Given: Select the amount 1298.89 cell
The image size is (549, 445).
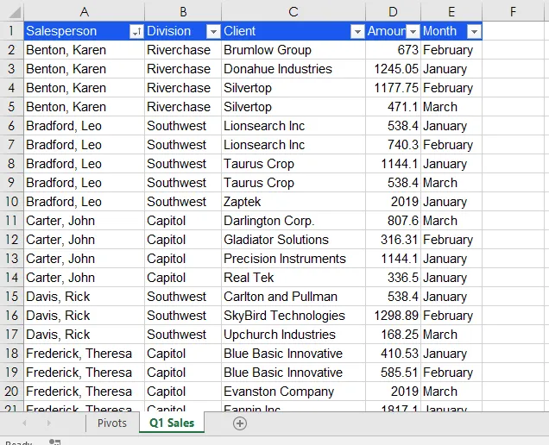Looking at the screenshot, I should click(394, 316).
